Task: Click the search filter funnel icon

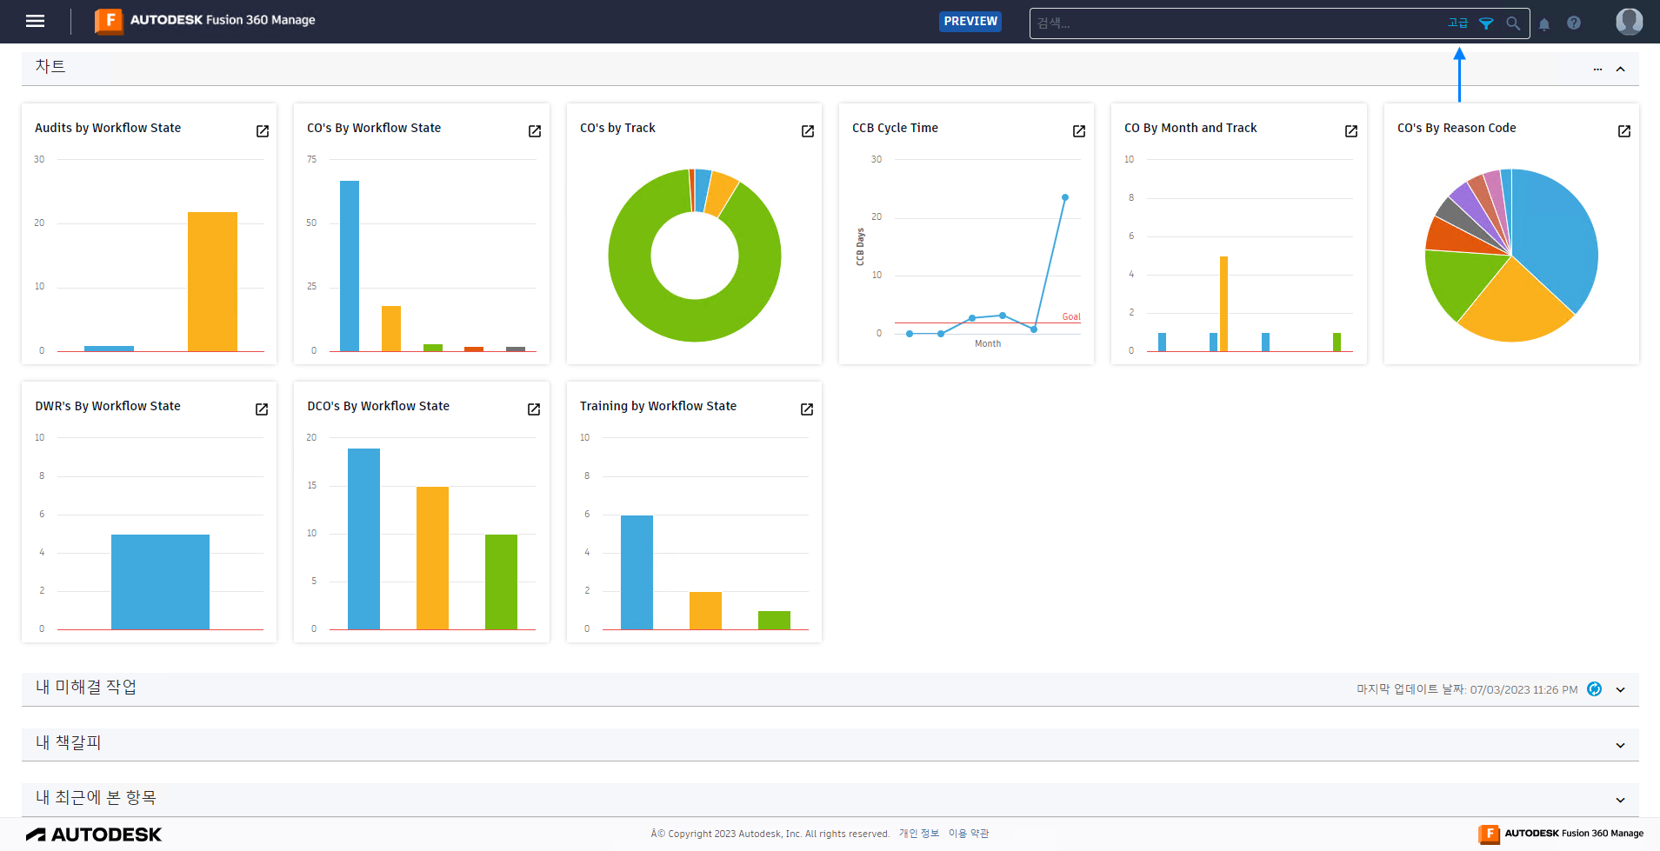Action: [1486, 23]
